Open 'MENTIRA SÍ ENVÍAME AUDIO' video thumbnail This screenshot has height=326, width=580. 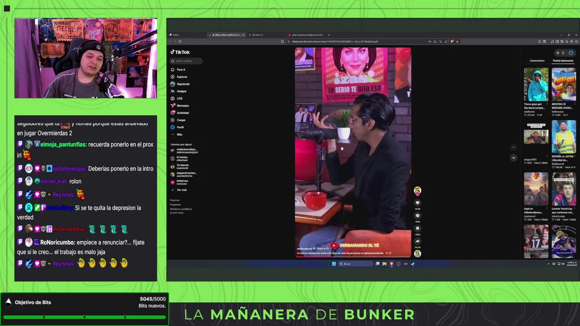pyautogui.click(x=564, y=85)
